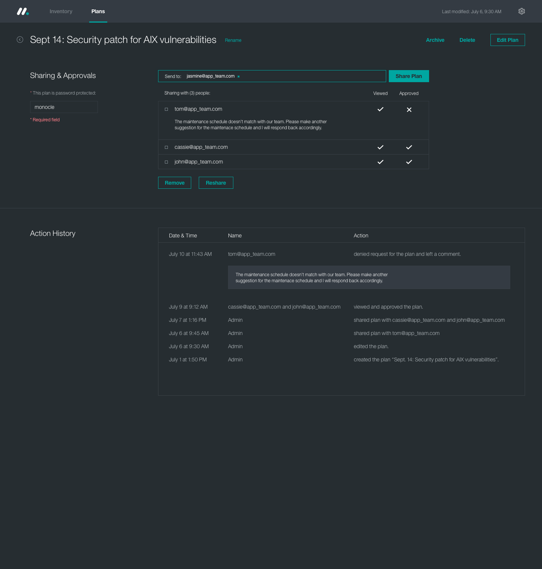Click john's Viewed checkmark icon
The height and width of the screenshot is (569, 542).
pos(381,162)
